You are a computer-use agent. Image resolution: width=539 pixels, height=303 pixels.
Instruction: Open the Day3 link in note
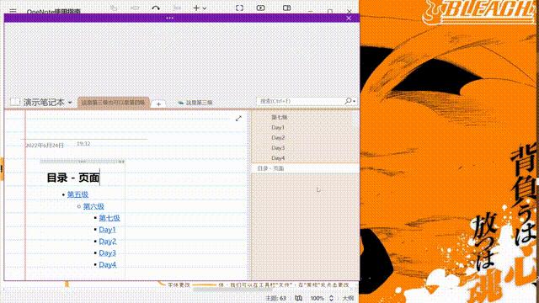[x=107, y=253]
